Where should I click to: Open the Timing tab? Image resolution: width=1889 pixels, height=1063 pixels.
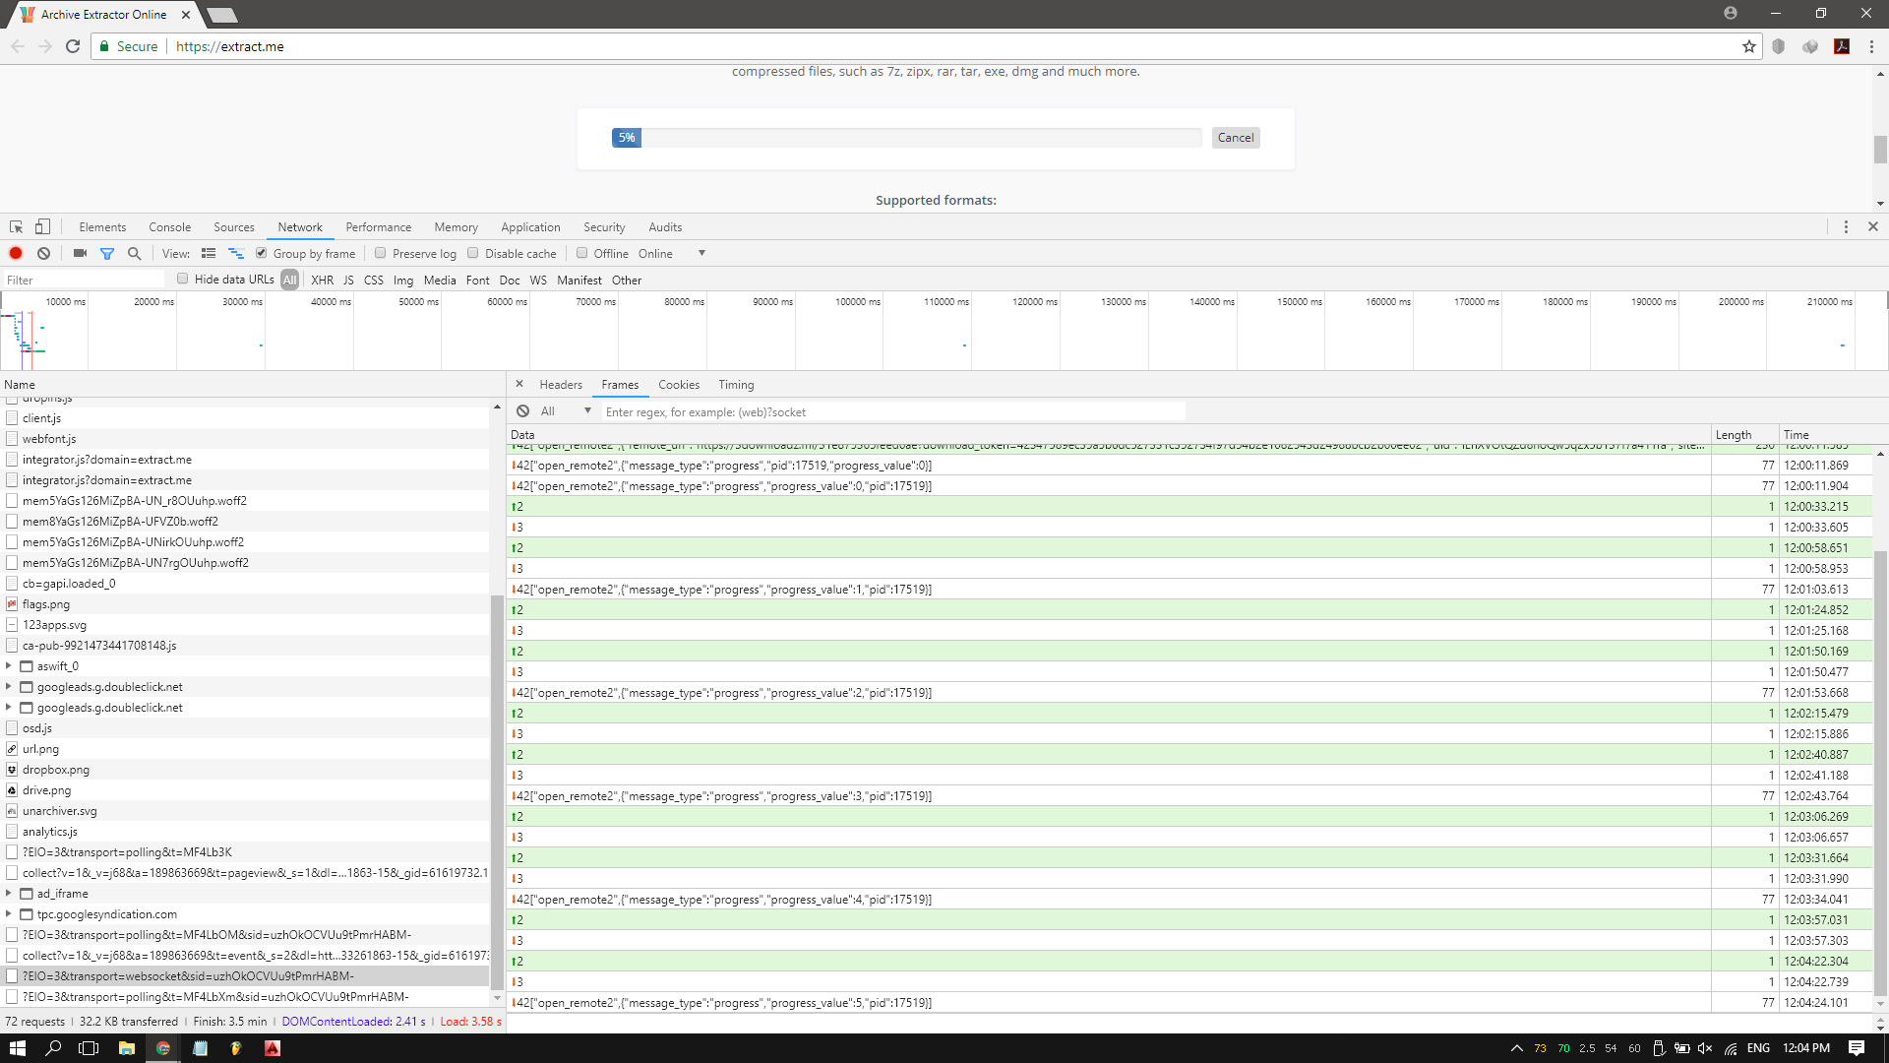(x=735, y=385)
